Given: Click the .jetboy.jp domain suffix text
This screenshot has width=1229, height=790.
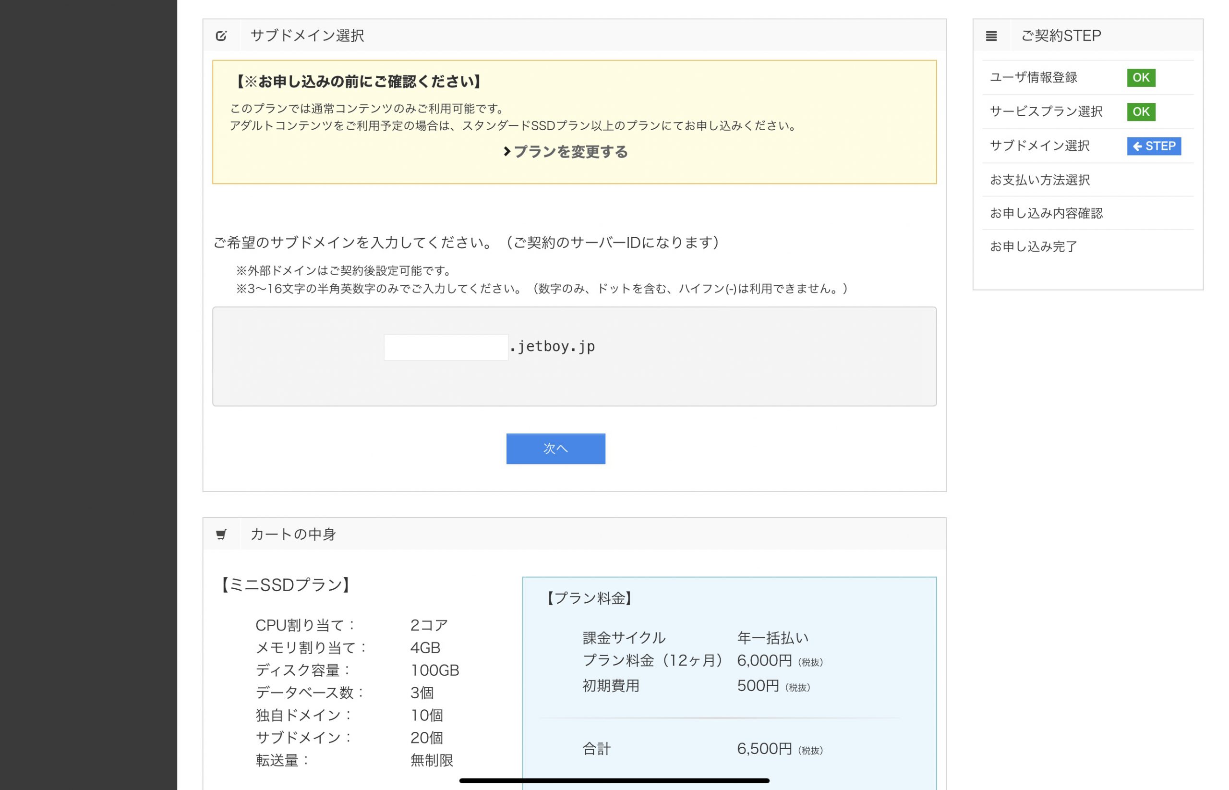Looking at the screenshot, I should point(552,347).
